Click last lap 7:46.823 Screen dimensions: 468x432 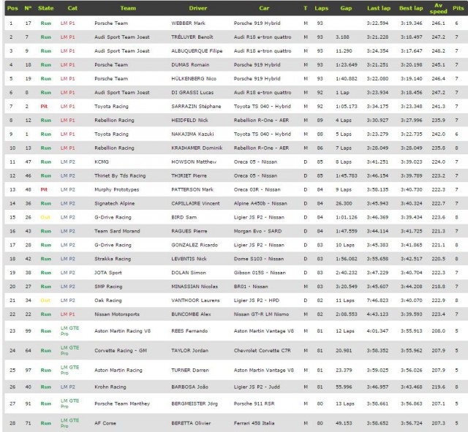pyautogui.click(x=377, y=300)
